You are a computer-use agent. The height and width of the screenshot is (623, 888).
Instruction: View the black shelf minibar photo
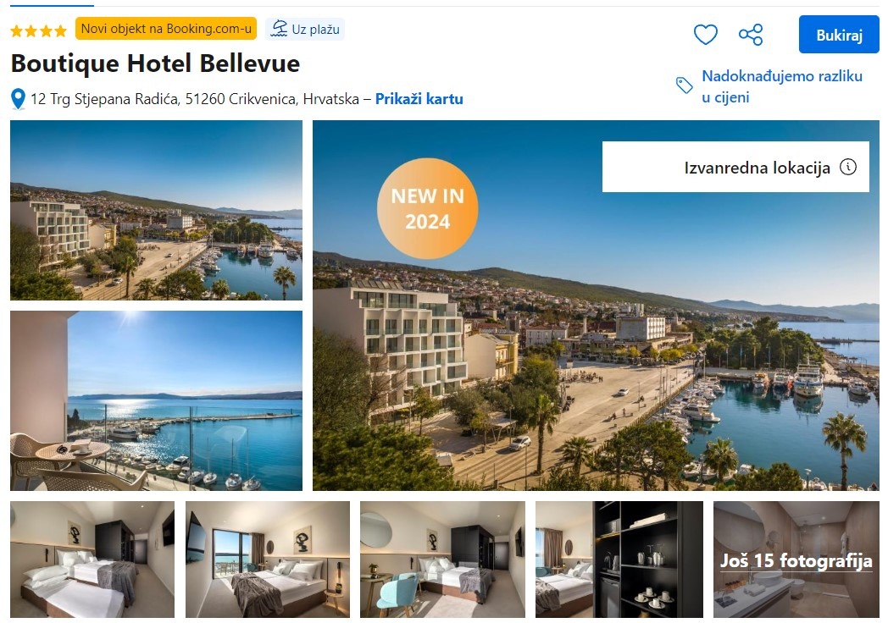(x=619, y=559)
